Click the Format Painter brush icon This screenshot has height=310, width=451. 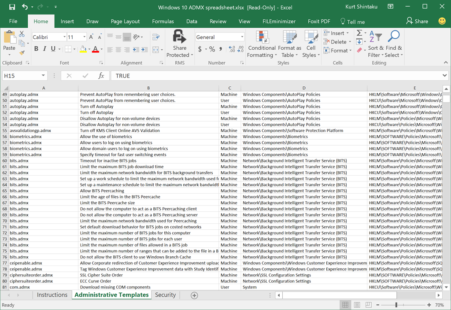22,53
